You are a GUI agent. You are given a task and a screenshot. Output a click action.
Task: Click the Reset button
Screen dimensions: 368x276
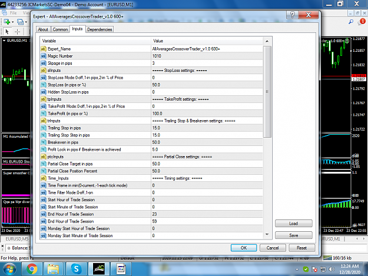tap(301, 248)
